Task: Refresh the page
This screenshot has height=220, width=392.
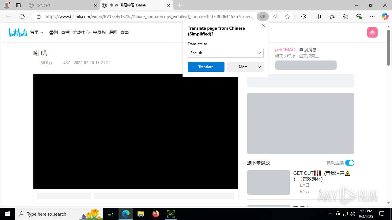Action: [x=22, y=16]
